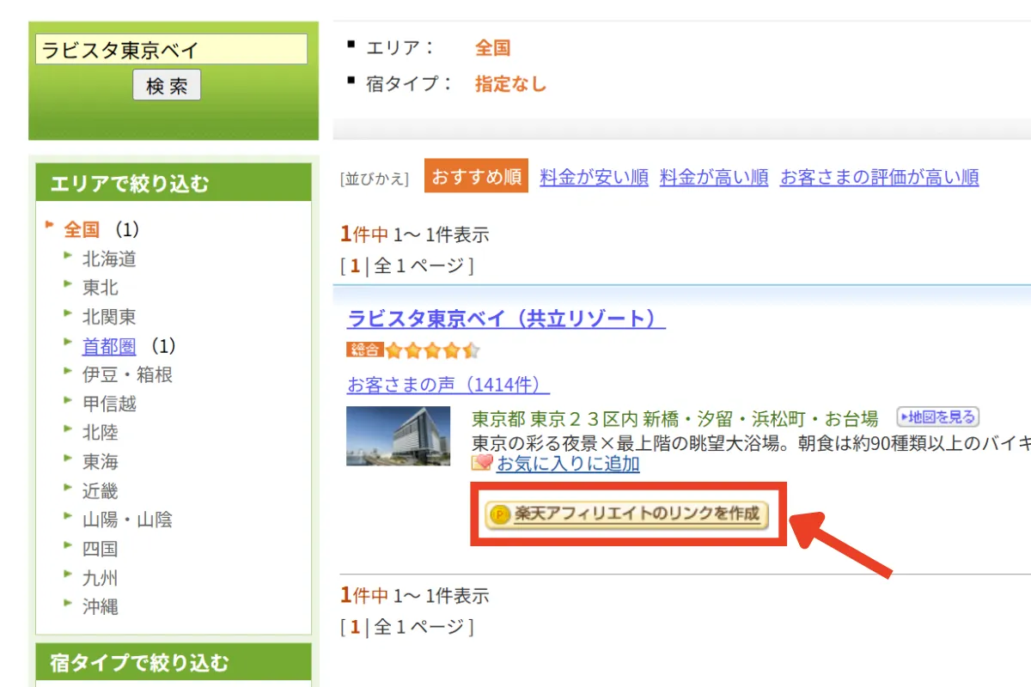
Task: Open the 首都圏 area link
Action: (109, 346)
